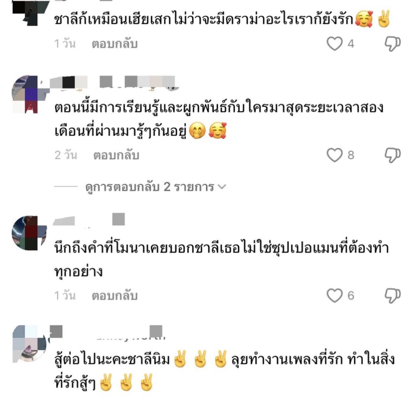Like the comment with 6 likes
Image resolution: width=416 pixels, height=399 pixels.
coord(334,295)
